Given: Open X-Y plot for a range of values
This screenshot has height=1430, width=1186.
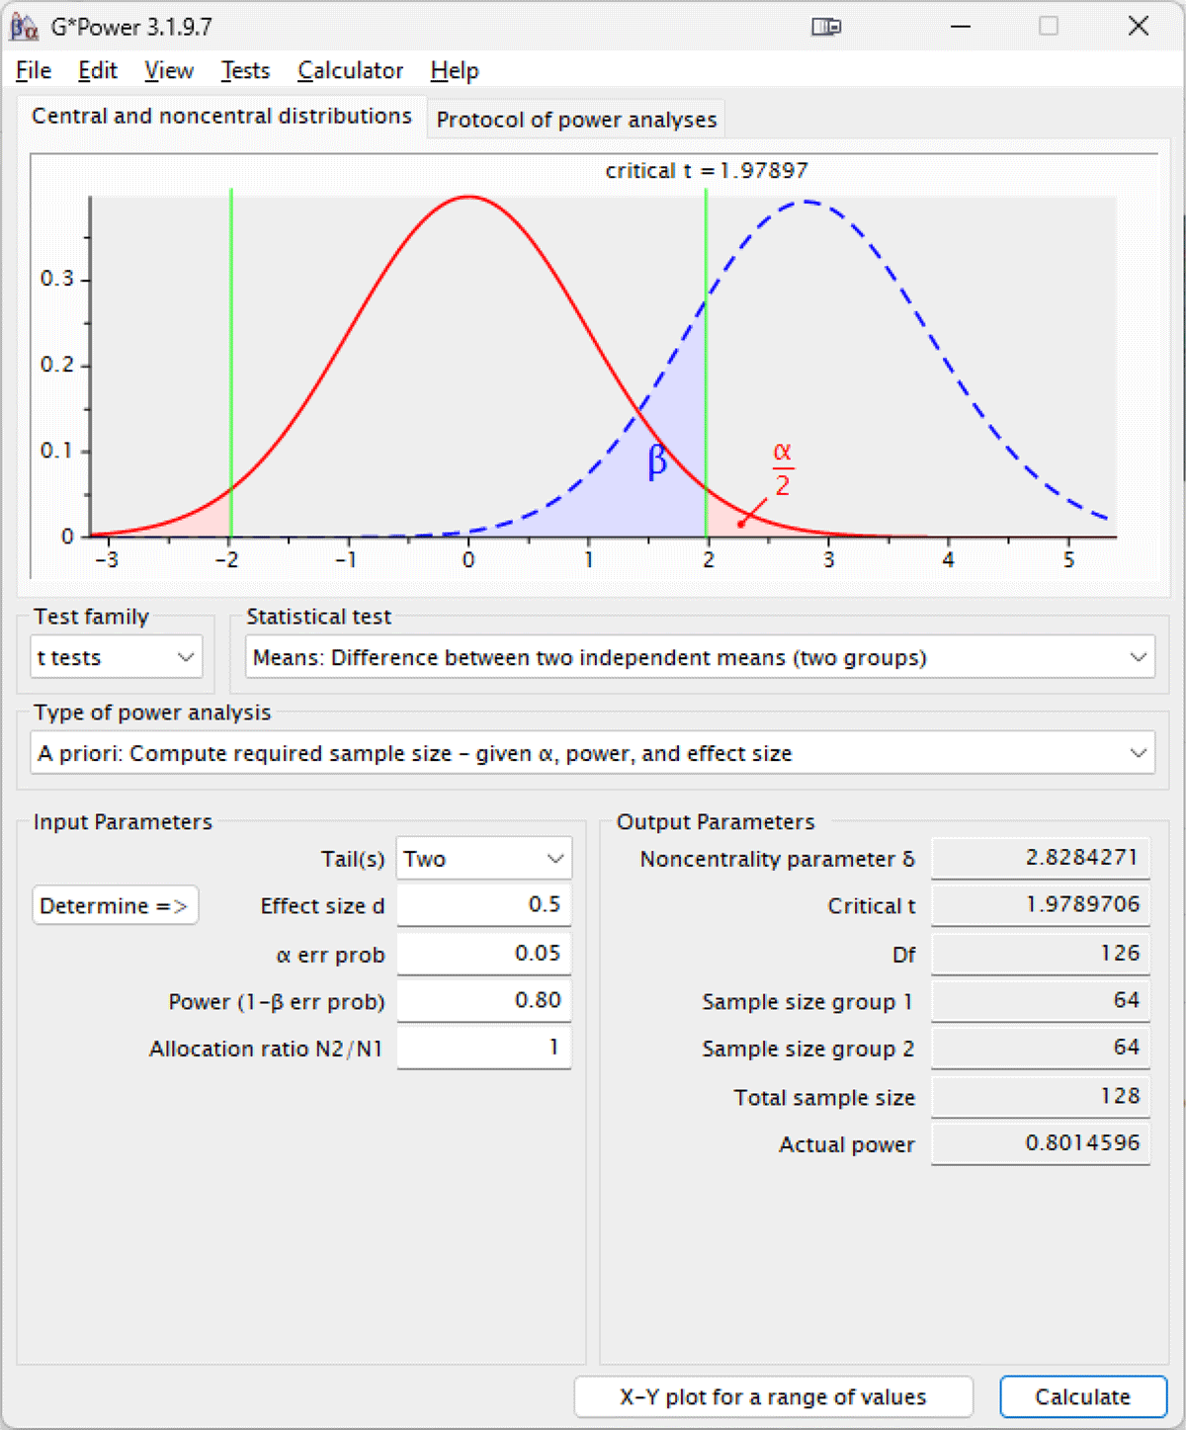Looking at the screenshot, I should tap(773, 1396).
